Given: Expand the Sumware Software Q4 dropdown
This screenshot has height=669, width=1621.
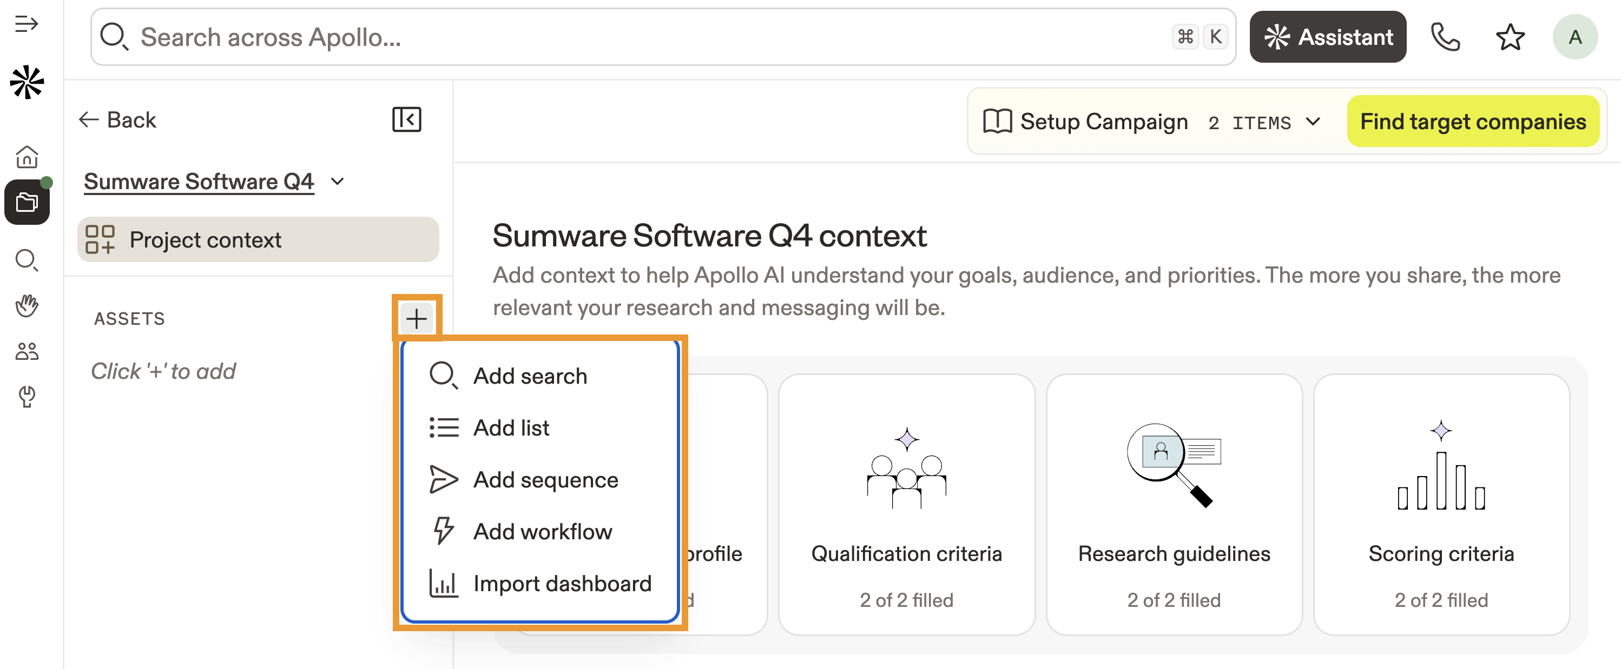Looking at the screenshot, I should (338, 182).
